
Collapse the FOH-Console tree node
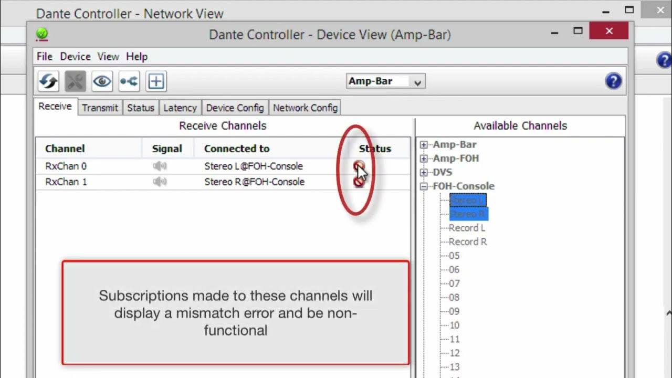coord(424,186)
